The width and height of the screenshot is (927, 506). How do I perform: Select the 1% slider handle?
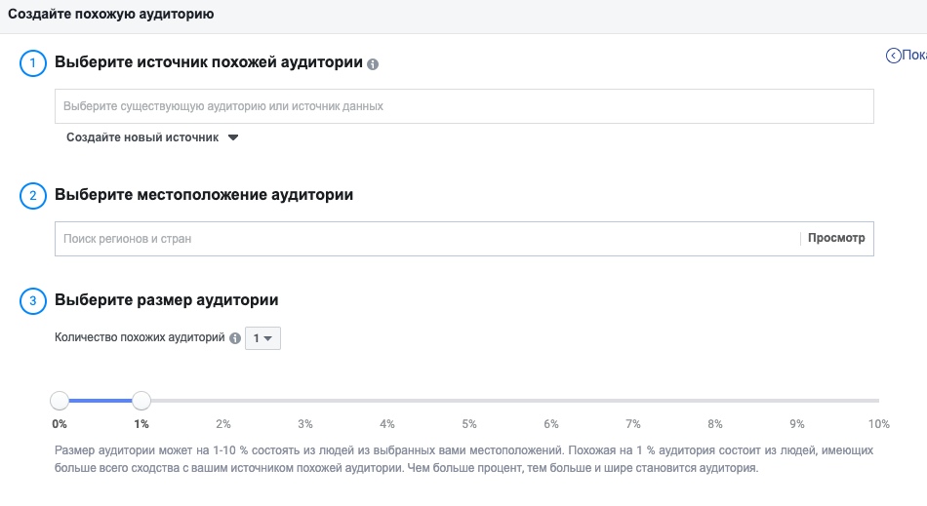point(141,401)
